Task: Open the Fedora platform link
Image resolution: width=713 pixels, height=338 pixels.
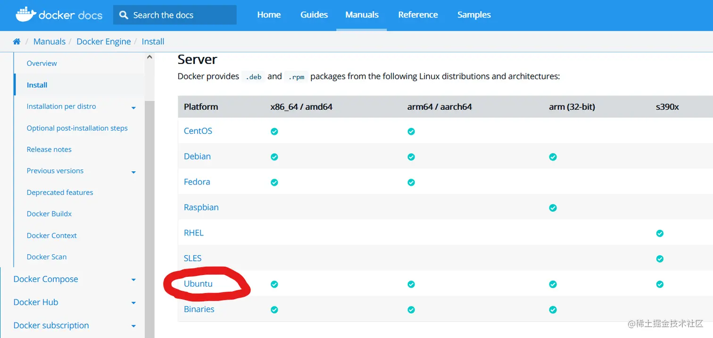Action: pyautogui.click(x=197, y=182)
